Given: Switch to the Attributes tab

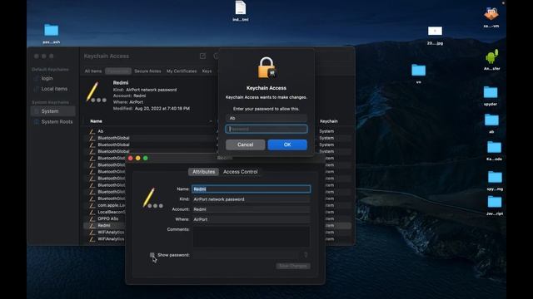Looking at the screenshot, I should click(x=203, y=172).
